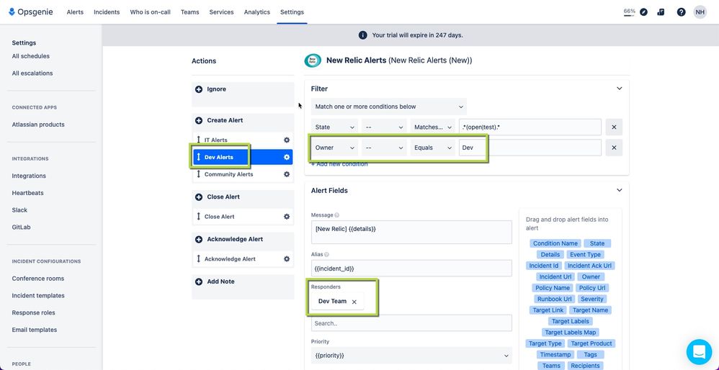Select the Runbook Url field tag
719x370 pixels.
(x=554, y=299)
